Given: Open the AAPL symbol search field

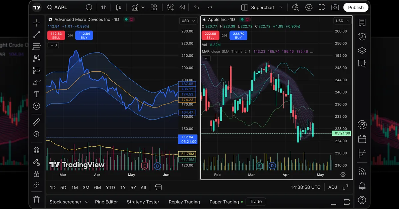Looking at the screenshot, I should (58, 7).
